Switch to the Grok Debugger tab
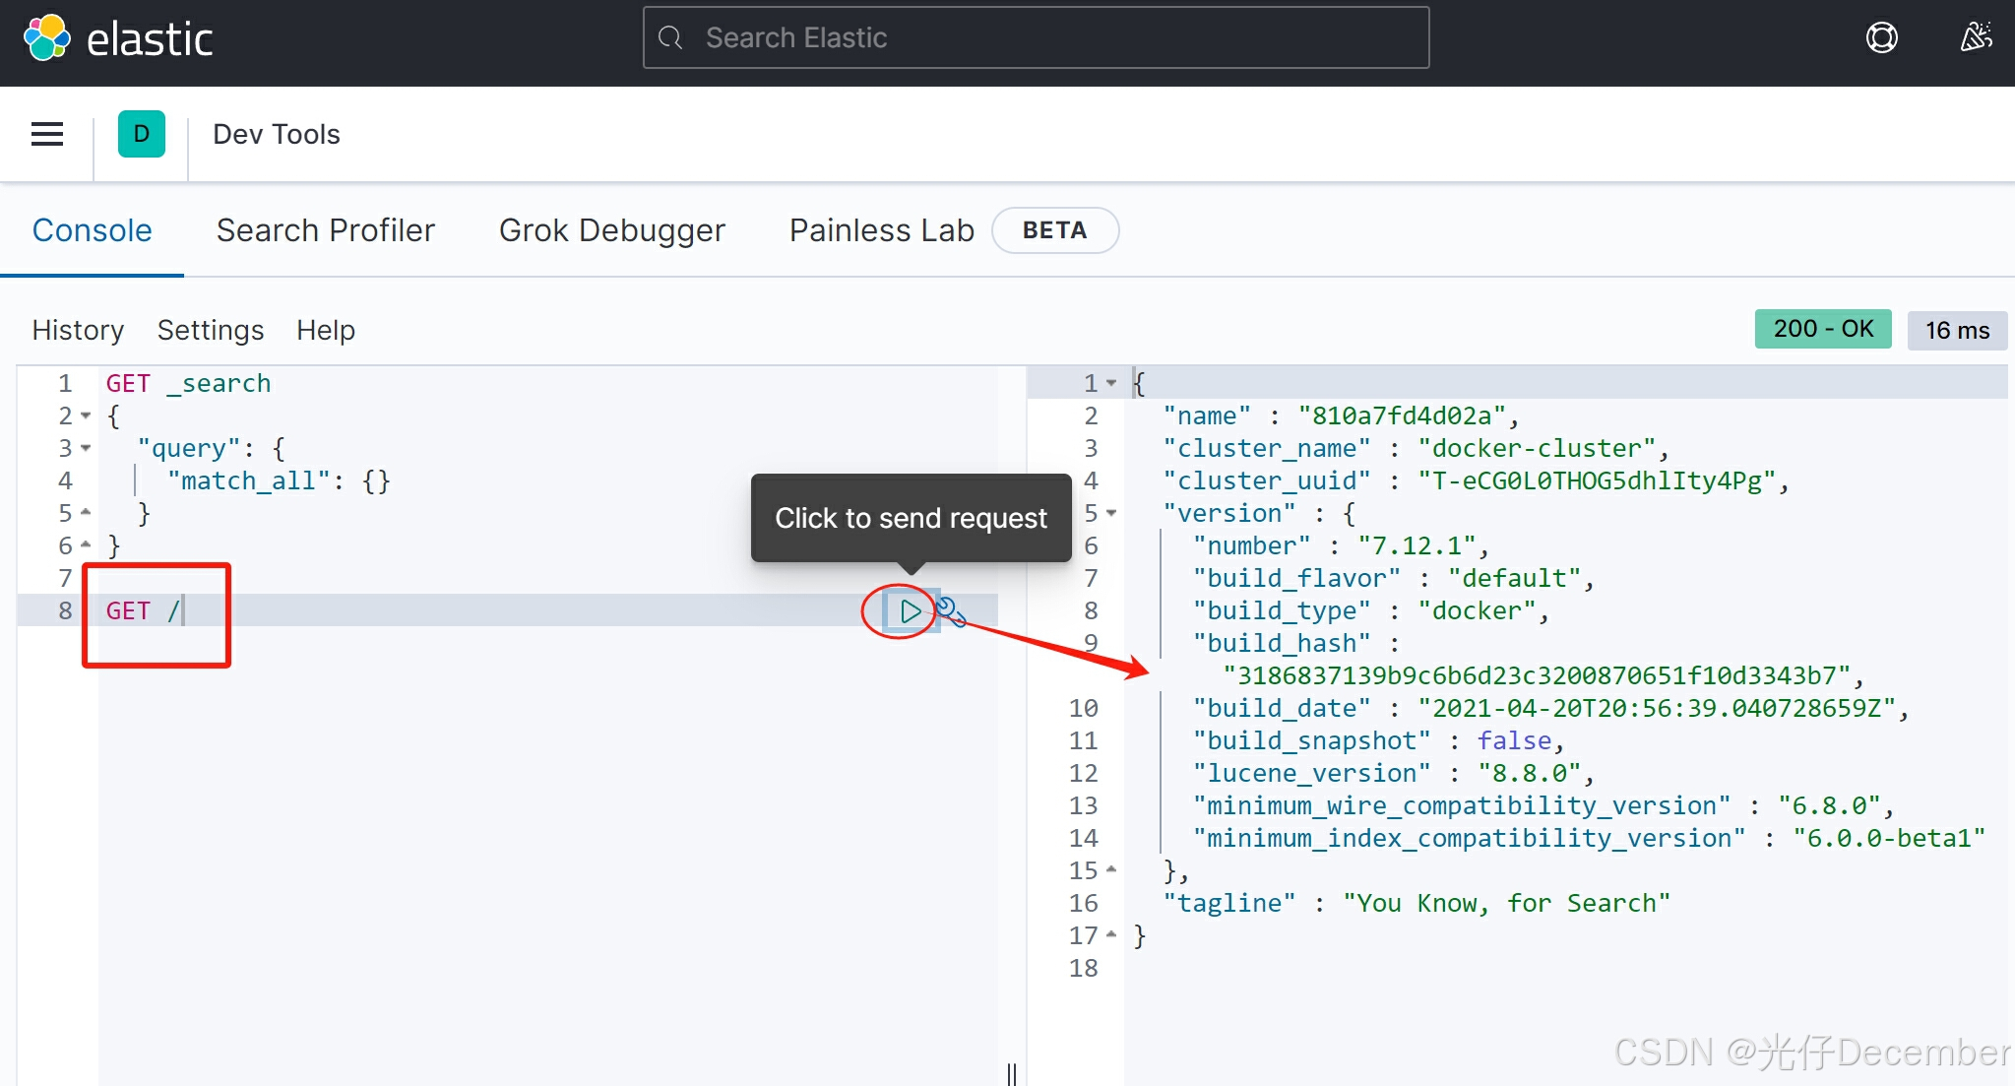The height and width of the screenshot is (1086, 2015). (611, 230)
